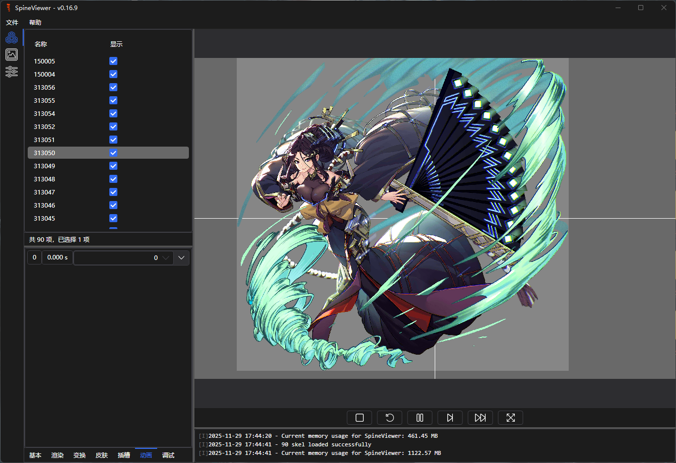Viewport: 676px width, 463px height.
Task: Open the 帮助 menu
Action: [35, 23]
